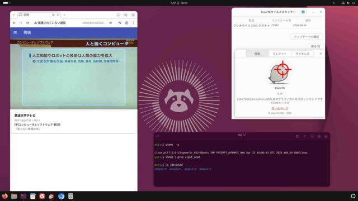Click the 保護されていない通信 security warning
The width and height of the screenshot is (358, 201).
50,23
